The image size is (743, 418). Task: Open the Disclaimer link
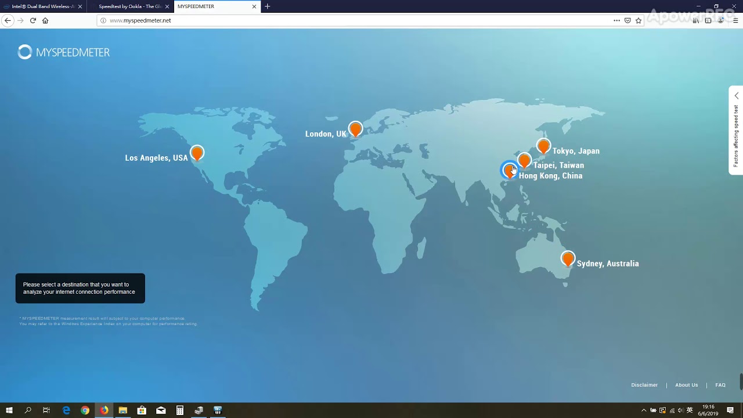click(644, 385)
